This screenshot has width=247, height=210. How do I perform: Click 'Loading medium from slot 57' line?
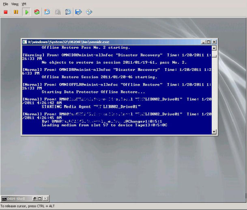pyautogui.click(x=105, y=125)
